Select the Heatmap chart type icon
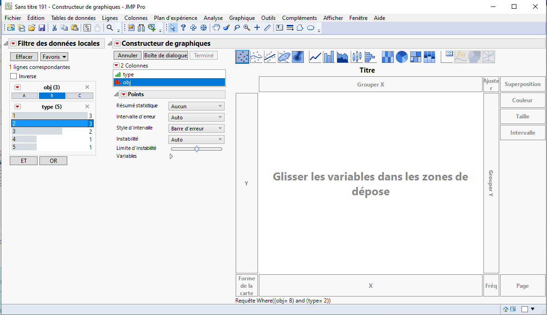The height and width of the screenshot is (315, 547). coord(387,57)
